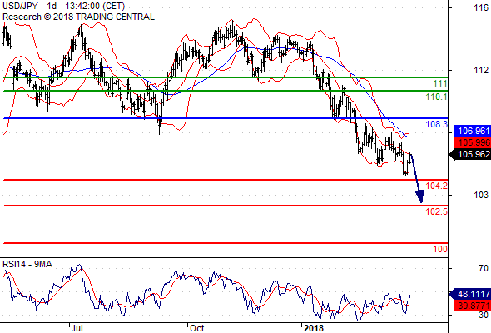Click the 70 RSI axis level label
The image size is (491, 333).
tap(484, 268)
